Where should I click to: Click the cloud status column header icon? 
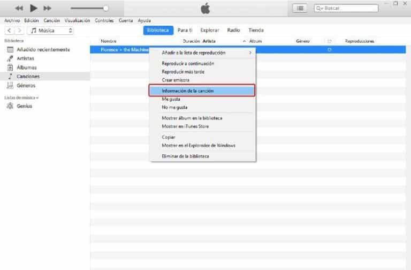[329, 41]
